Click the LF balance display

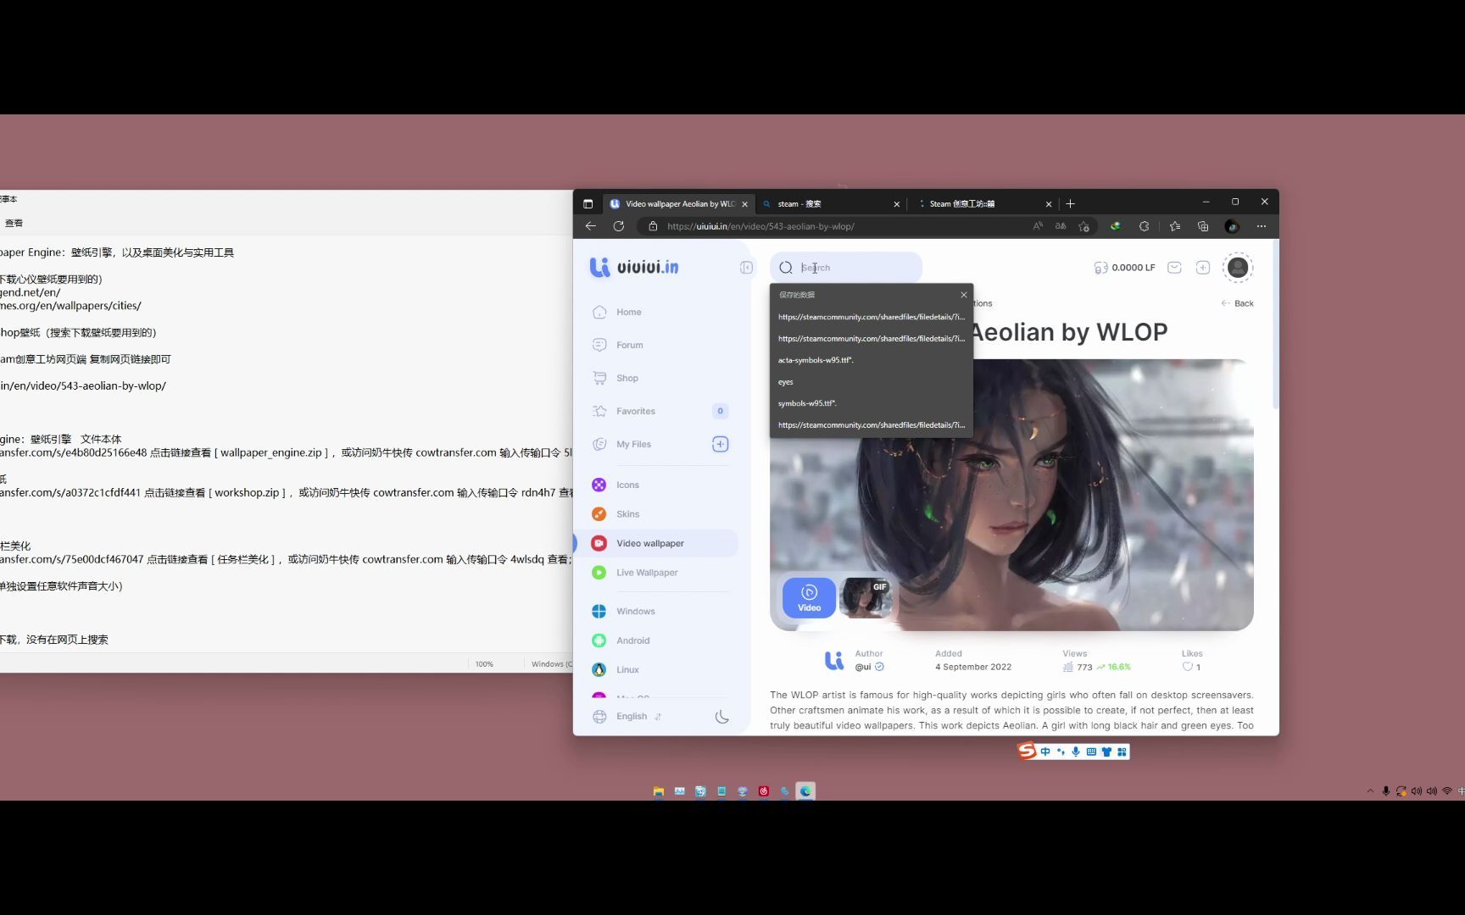click(x=1124, y=268)
